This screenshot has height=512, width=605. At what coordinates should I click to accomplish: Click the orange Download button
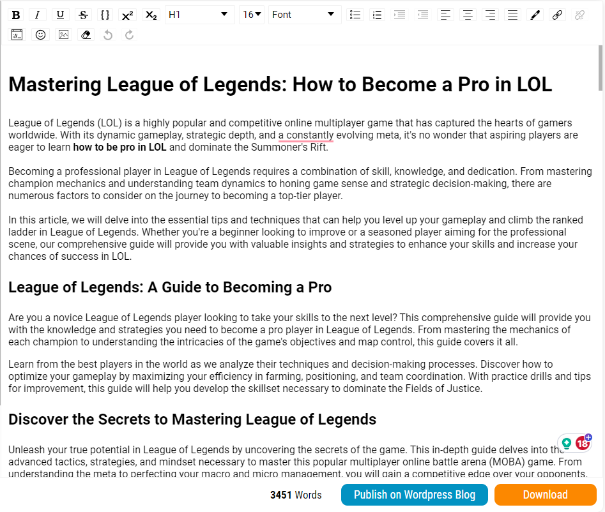[545, 495]
